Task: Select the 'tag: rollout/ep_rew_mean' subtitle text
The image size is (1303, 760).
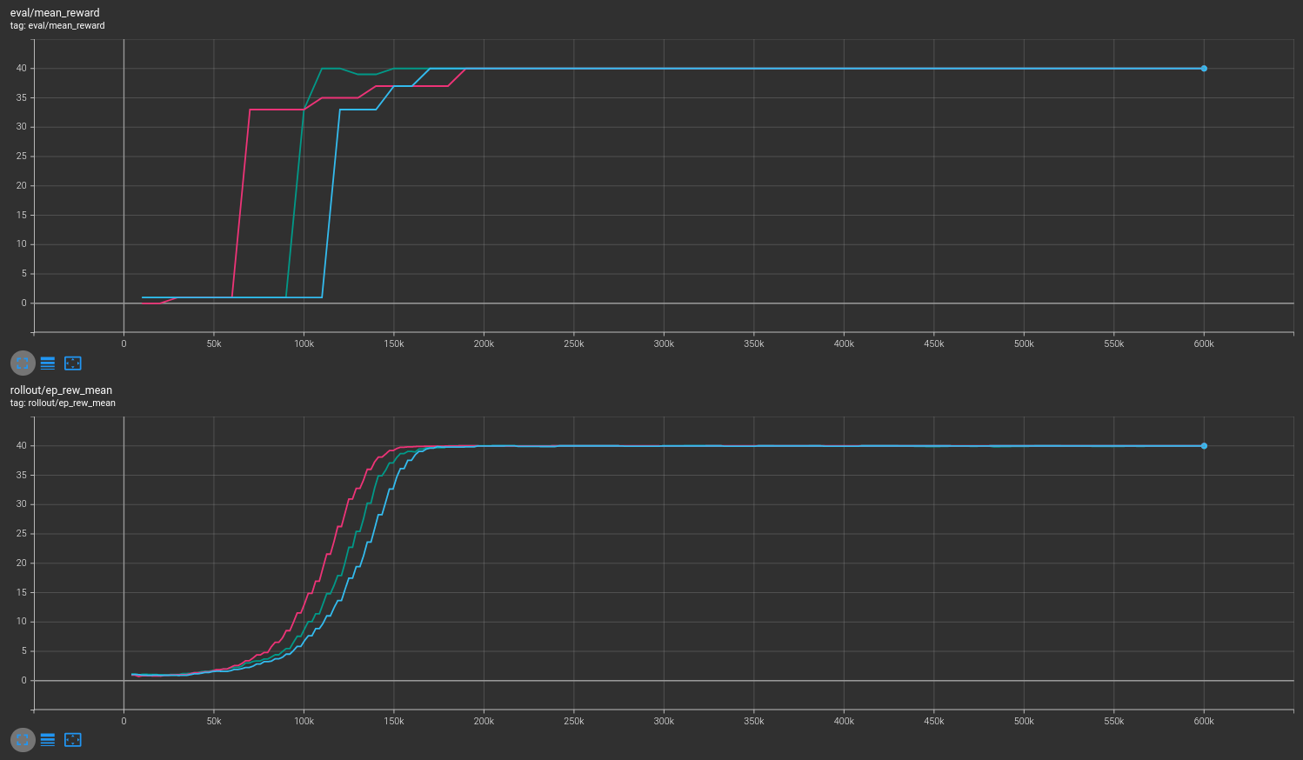Action: point(63,403)
